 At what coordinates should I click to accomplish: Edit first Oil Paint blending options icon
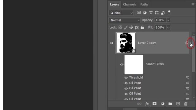pos(187,83)
